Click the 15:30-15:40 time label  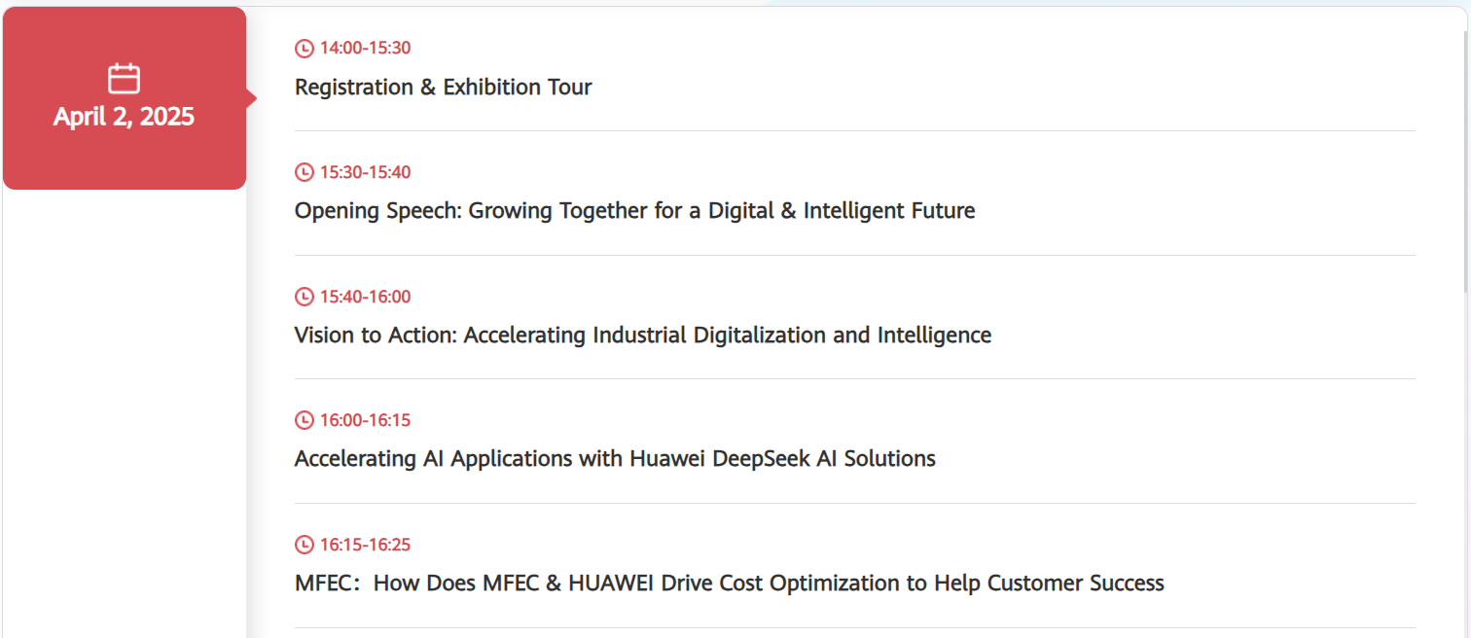pyautogui.click(x=365, y=172)
